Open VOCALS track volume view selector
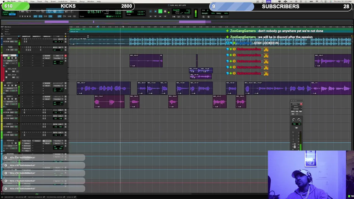Viewport: 354px width, 199px height. (x=10, y=146)
